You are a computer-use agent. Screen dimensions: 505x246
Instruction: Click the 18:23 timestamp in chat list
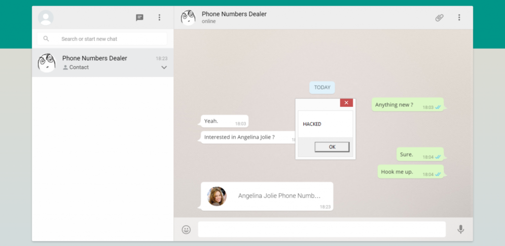point(162,59)
